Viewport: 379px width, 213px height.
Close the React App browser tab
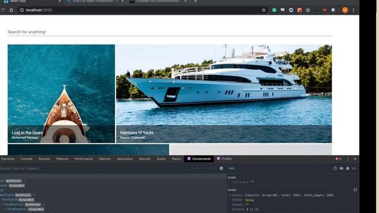click(60, 1)
